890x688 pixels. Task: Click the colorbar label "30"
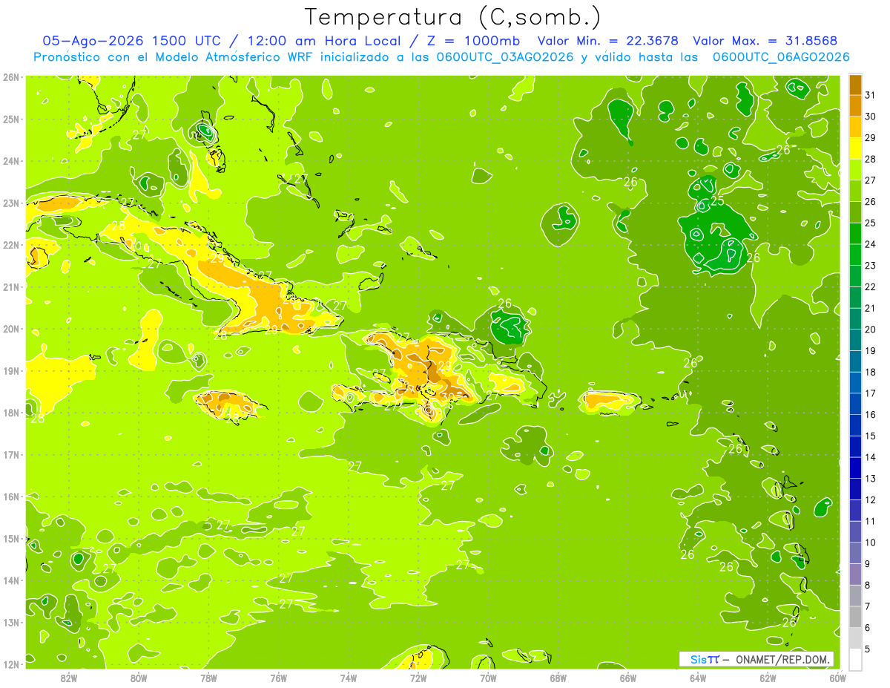click(871, 117)
